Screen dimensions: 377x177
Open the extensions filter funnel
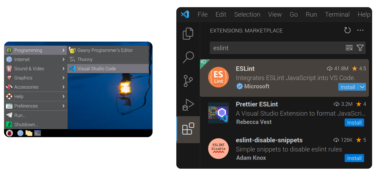click(360, 48)
